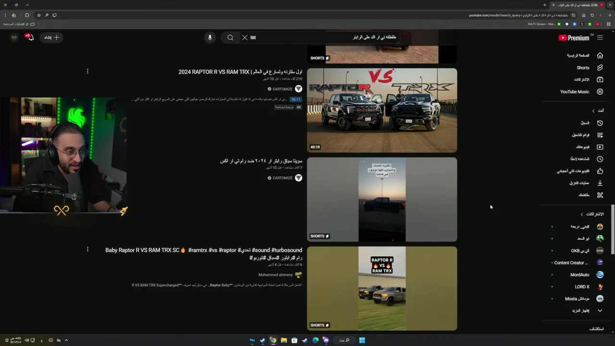This screenshot has width=615, height=346.
Task: Open Windows Start button
Action: coord(362,340)
